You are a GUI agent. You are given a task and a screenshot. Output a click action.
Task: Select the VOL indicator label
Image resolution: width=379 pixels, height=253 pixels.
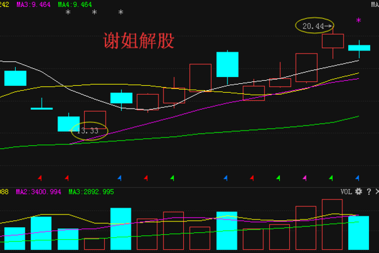tap(346, 191)
